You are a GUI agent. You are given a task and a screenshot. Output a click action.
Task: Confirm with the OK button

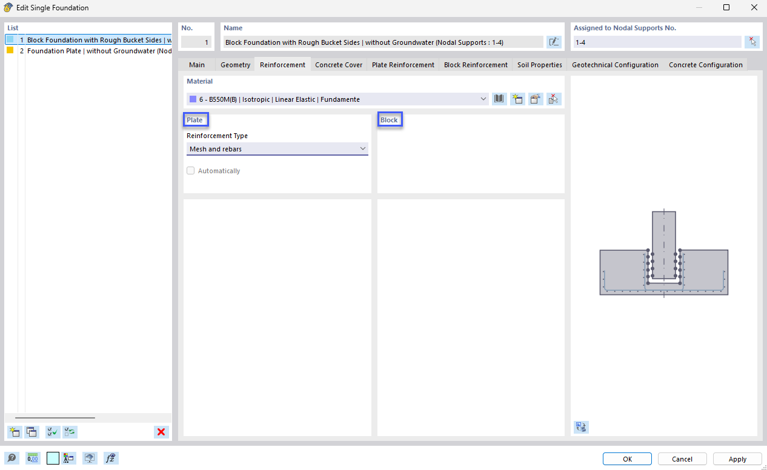pos(627,459)
